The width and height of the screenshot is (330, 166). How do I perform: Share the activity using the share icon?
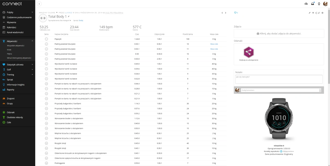click(x=316, y=13)
